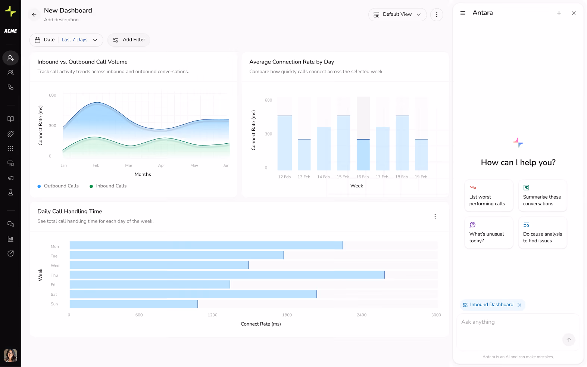Open the book library icon in sidebar

[10, 119]
